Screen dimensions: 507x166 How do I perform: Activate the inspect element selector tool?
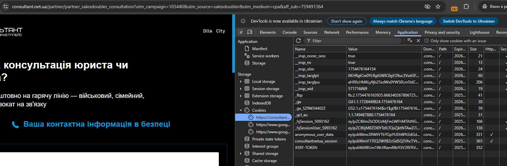pos(240,32)
